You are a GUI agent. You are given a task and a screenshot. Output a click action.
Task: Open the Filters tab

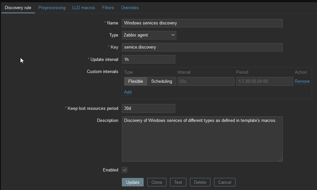coord(108,7)
